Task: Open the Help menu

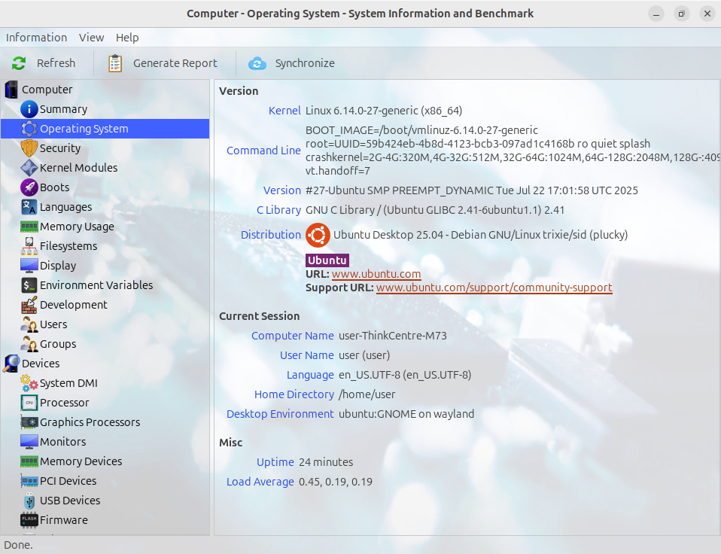Action: click(127, 37)
